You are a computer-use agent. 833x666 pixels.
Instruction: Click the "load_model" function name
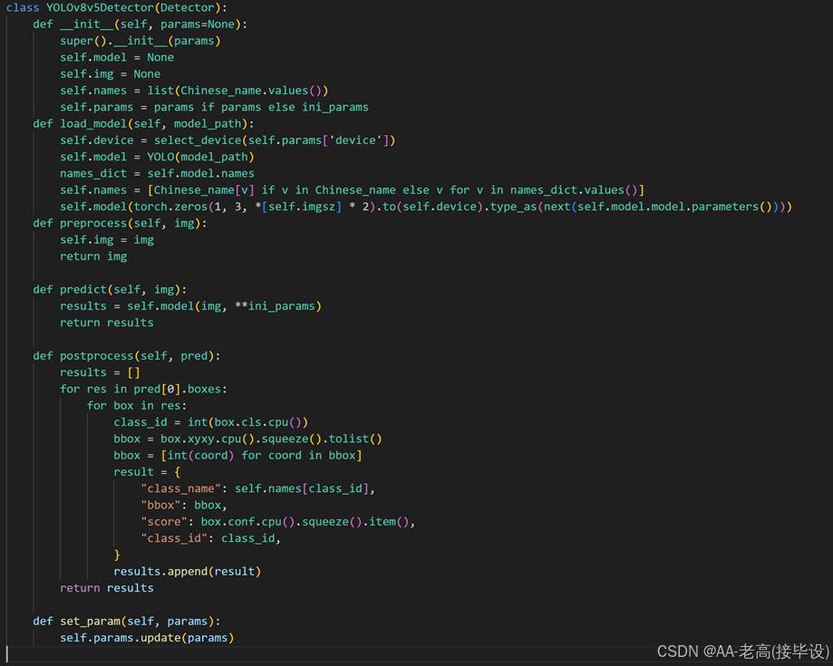click(93, 124)
